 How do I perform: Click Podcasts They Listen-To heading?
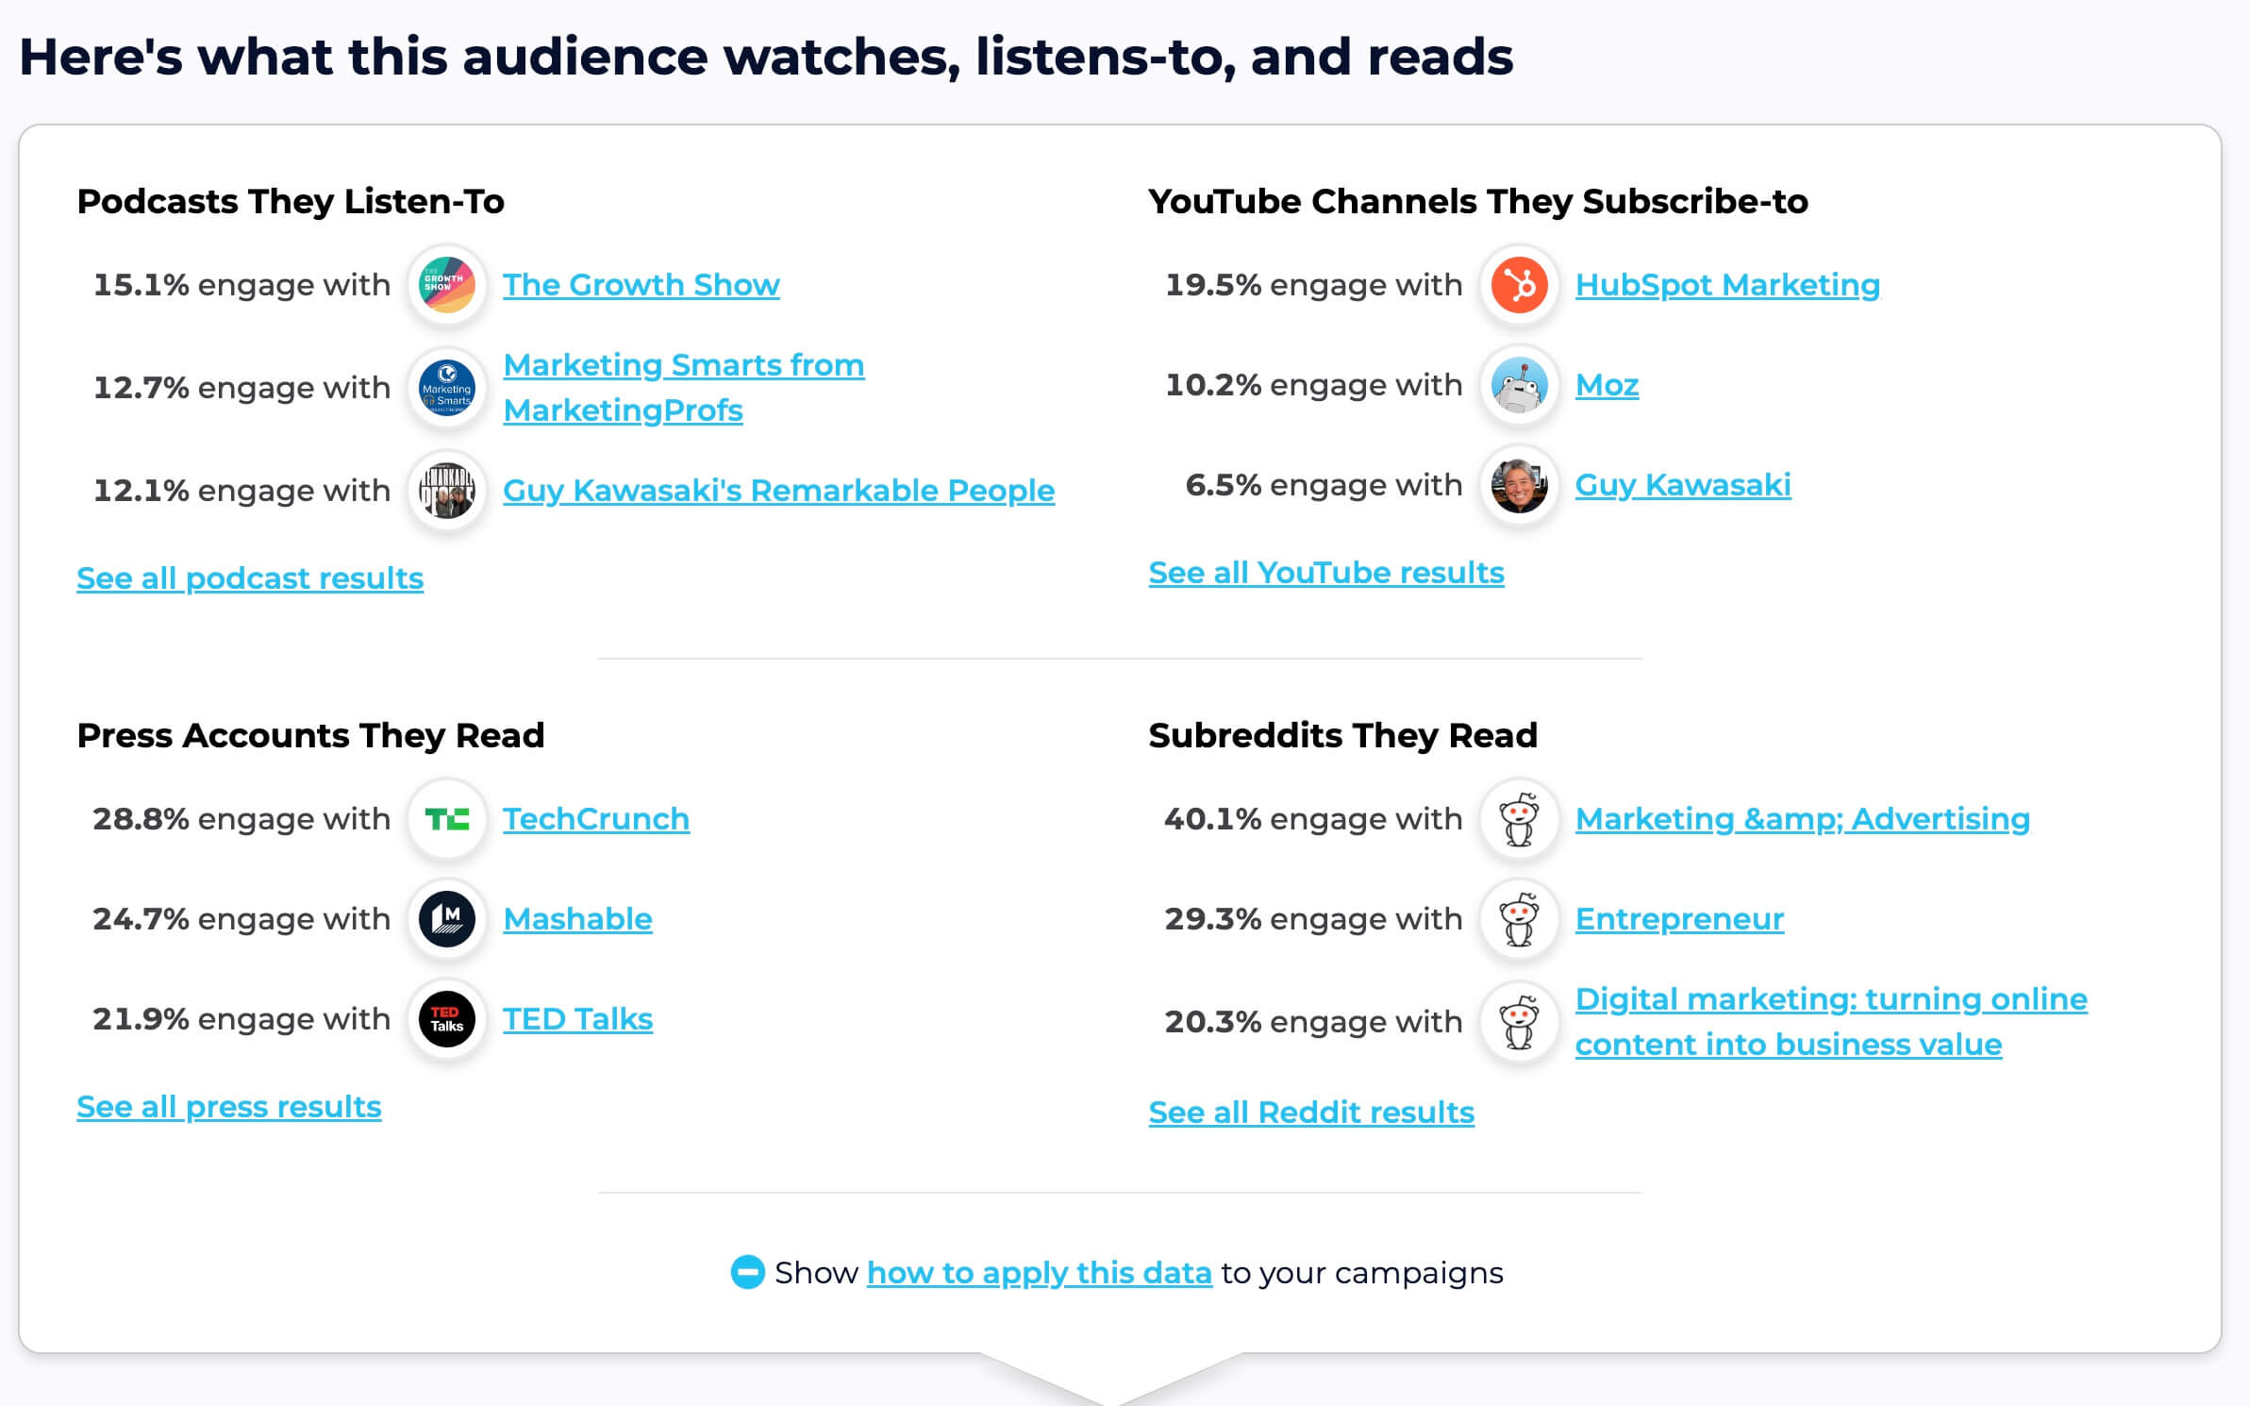click(291, 202)
